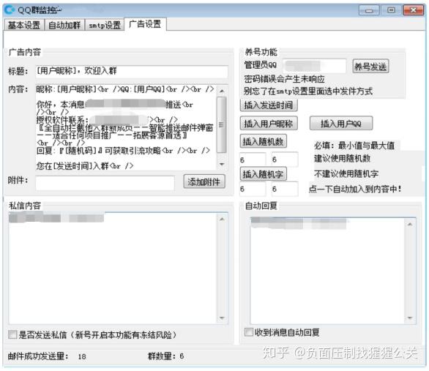This screenshot has width=429, height=371.
Task: Select the 广告设置 tab
Action: pos(145,24)
